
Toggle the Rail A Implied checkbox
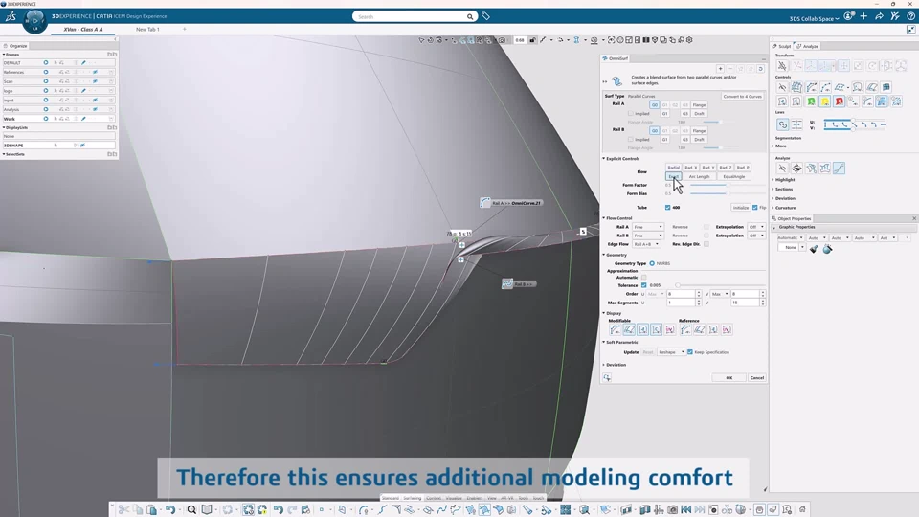point(631,114)
